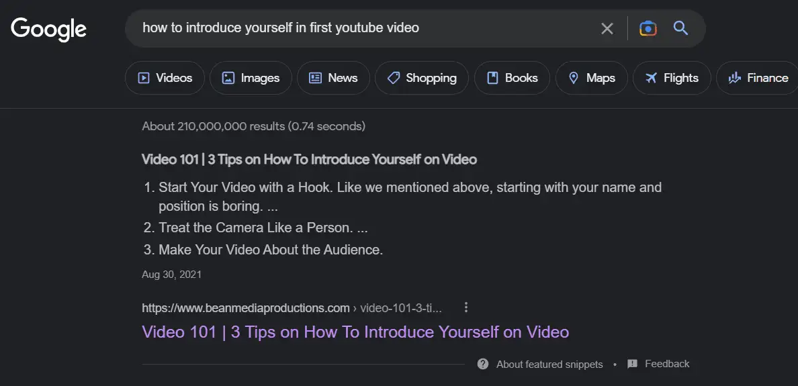Click the Feedback speech bubble icon

(x=633, y=364)
